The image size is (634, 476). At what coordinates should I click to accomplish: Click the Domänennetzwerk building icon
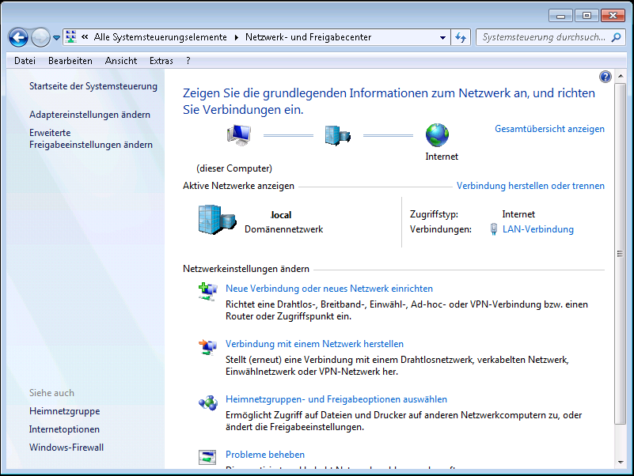[216, 221]
